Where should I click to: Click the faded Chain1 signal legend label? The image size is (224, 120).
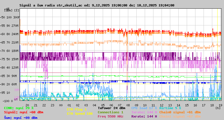[x=180, y=116]
